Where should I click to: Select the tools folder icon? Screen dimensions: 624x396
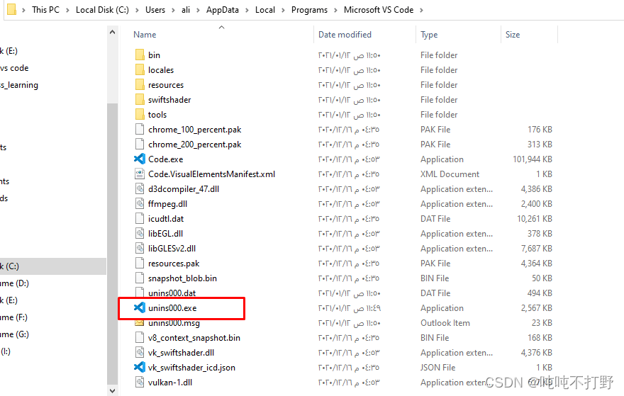coord(140,115)
